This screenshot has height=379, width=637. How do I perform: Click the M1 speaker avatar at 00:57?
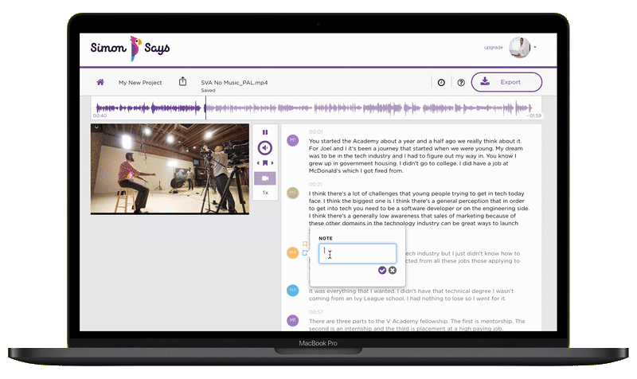click(x=293, y=321)
